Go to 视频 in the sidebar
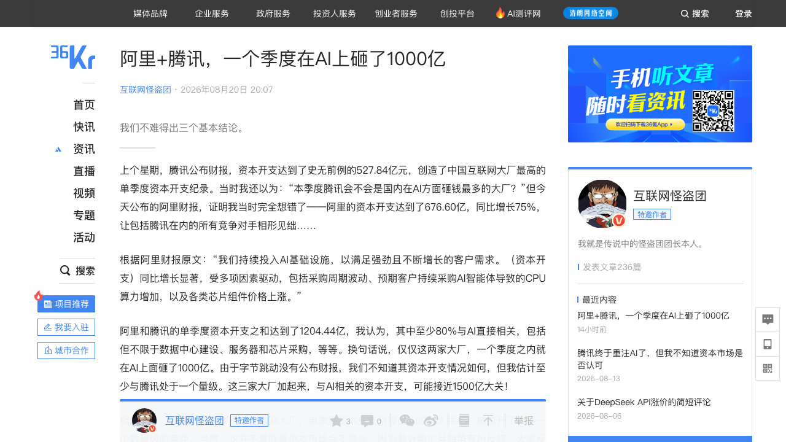This screenshot has width=786, height=442. click(x=84, y=193)
